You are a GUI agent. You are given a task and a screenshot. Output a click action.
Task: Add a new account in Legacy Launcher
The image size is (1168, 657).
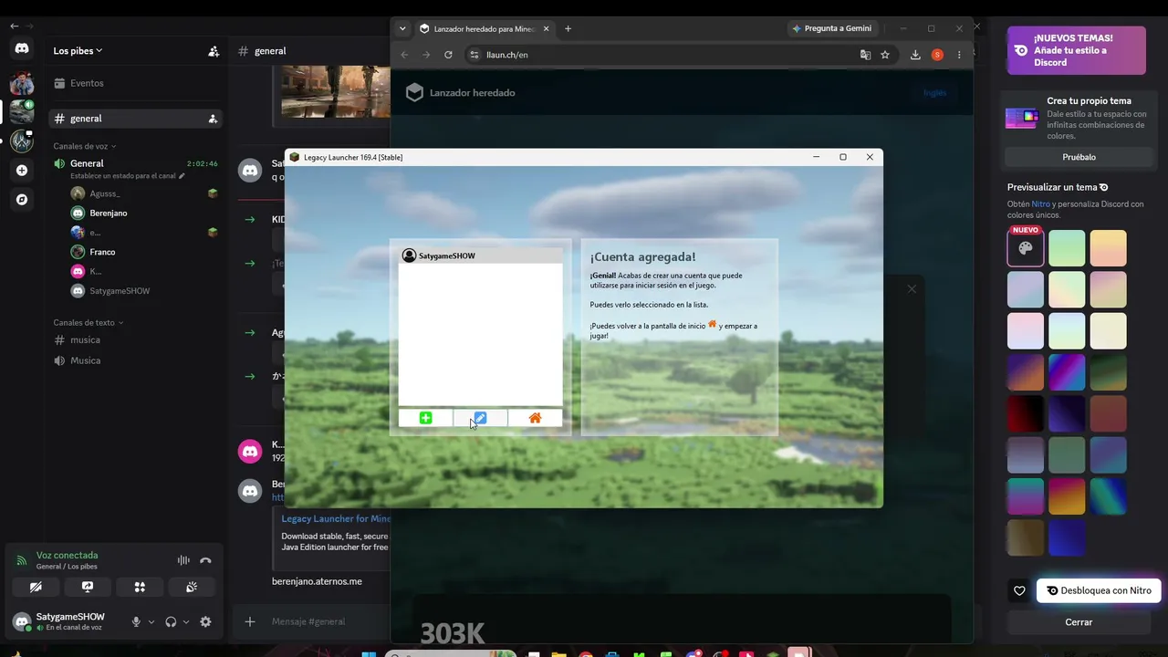pos(425,418)
